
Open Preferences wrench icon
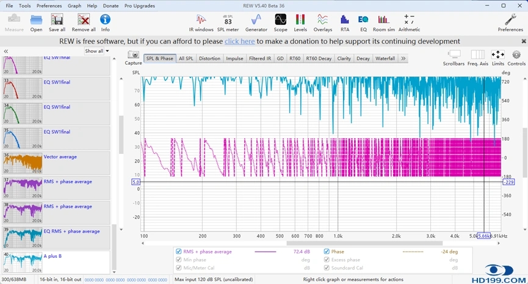[x=510, y=23]
